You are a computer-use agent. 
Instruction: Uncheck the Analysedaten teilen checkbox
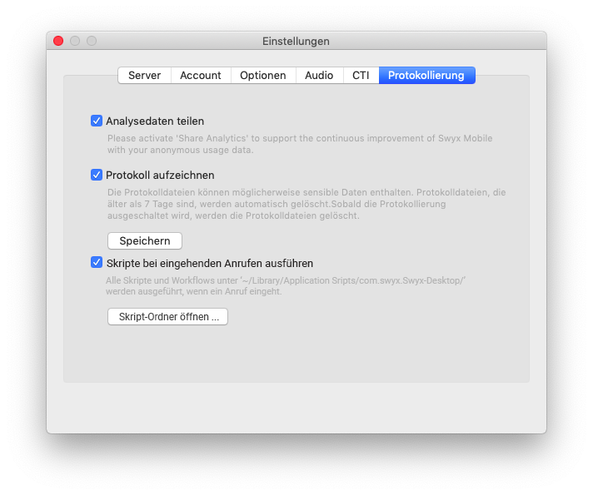[x=97, y=121]
